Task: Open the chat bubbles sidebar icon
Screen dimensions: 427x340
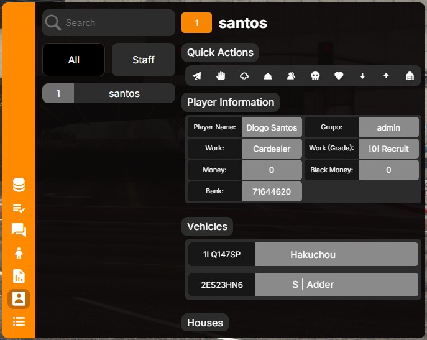Action: pos(19,230)
